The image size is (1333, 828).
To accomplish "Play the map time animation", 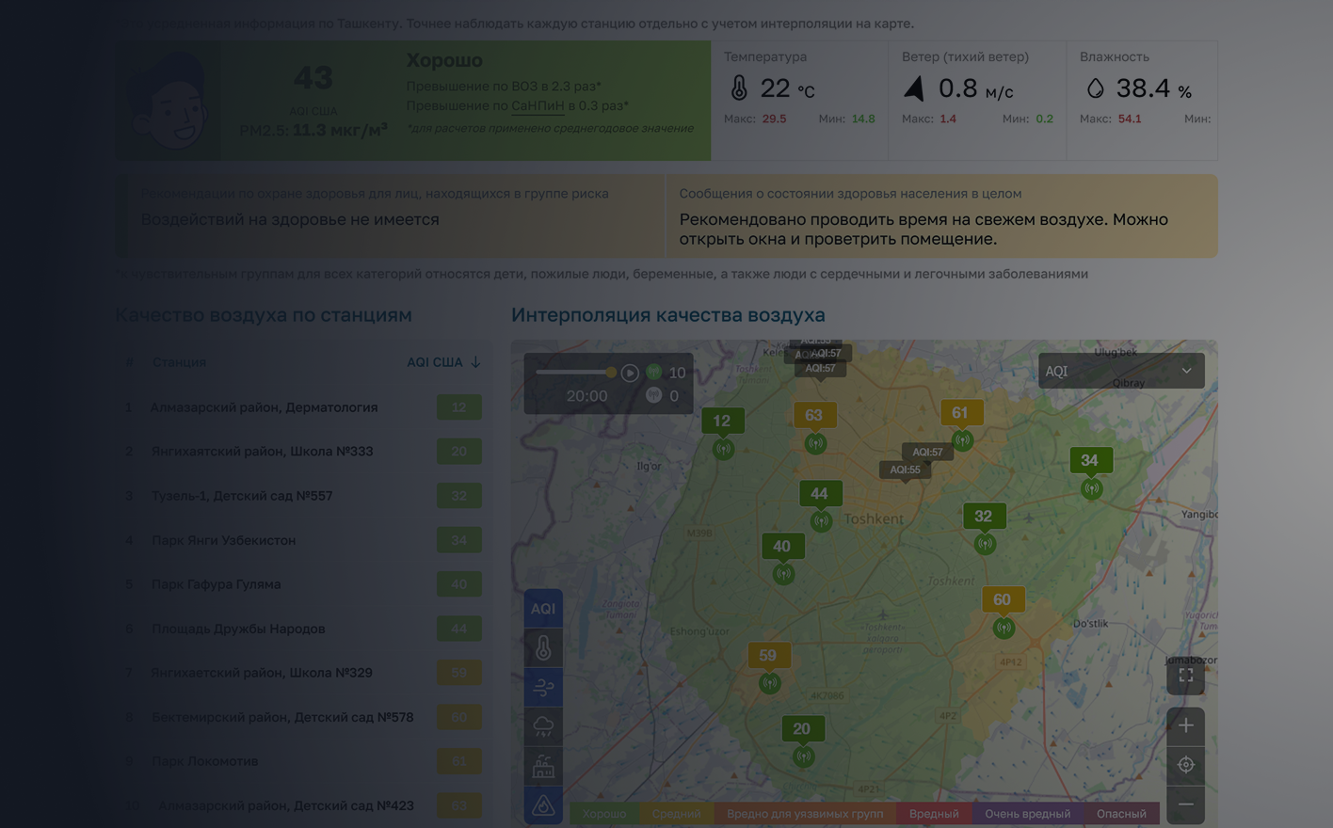I will click(630, 373).
